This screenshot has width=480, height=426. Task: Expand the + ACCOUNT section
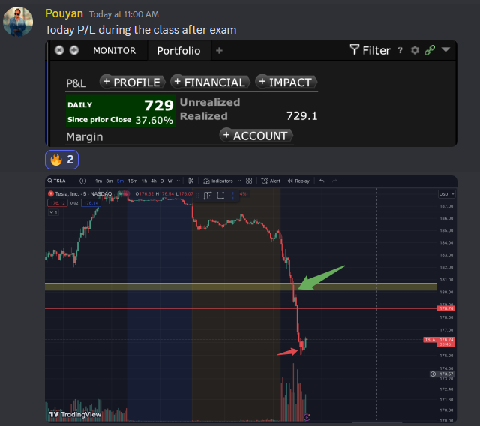(256, 136)
